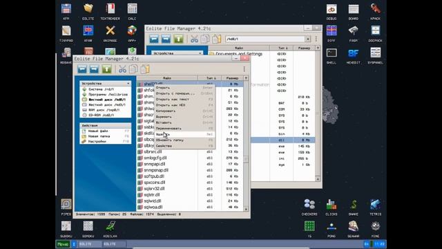Choose Переименовать in the context menu
This screenshot has height=249, width=442.
pyautogui.click(x=185, y=129)
